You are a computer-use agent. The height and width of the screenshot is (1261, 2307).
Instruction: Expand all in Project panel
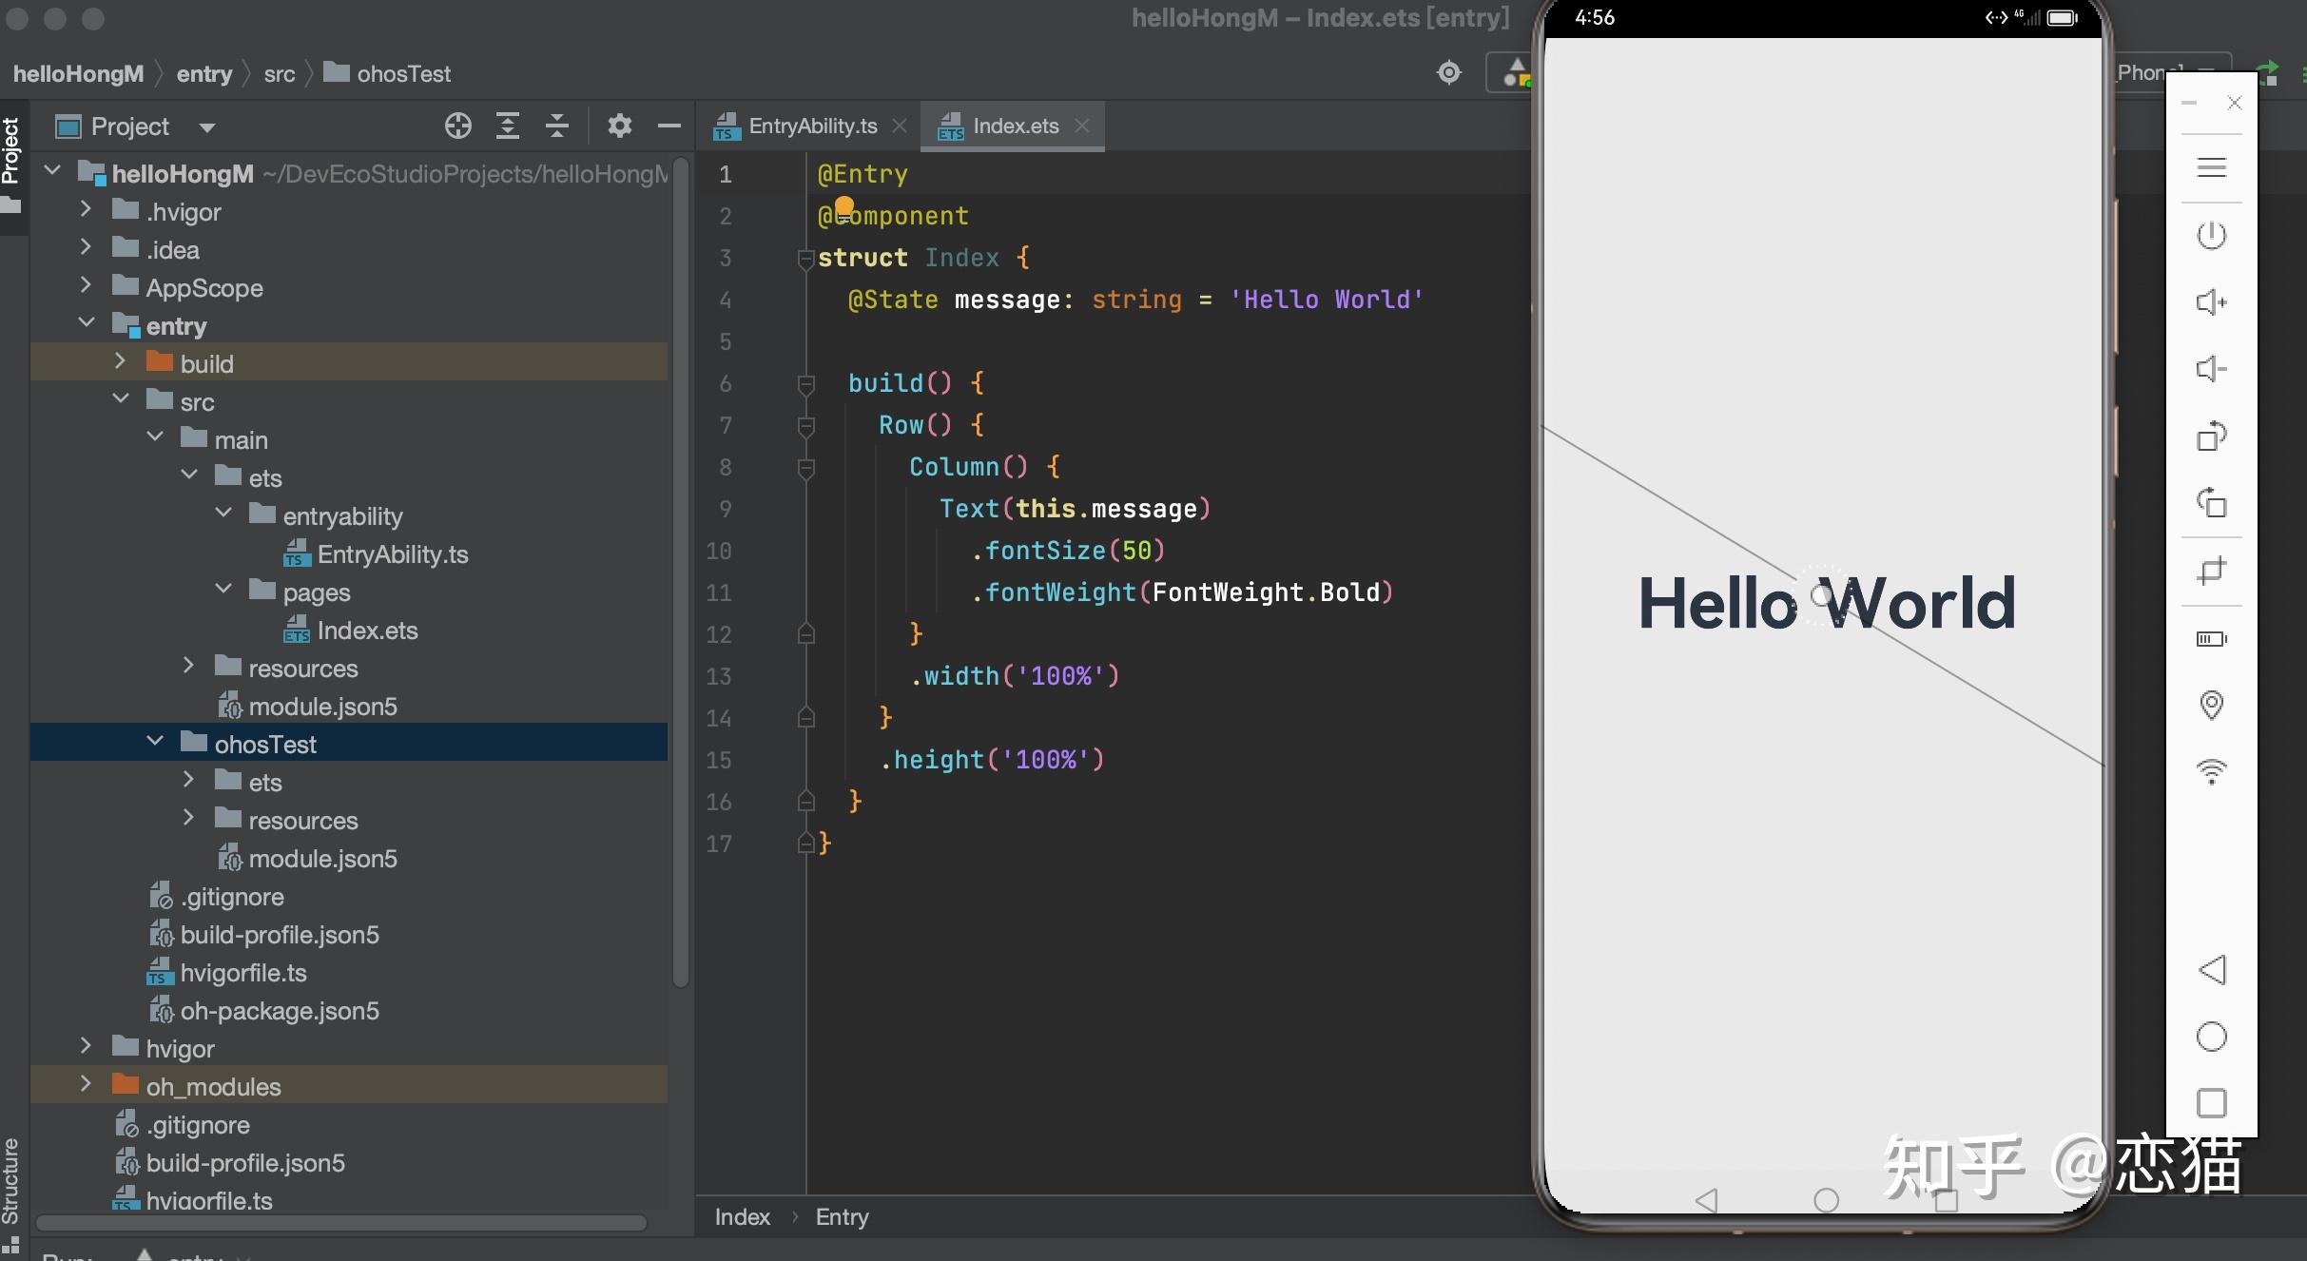[x=508, y=126]
